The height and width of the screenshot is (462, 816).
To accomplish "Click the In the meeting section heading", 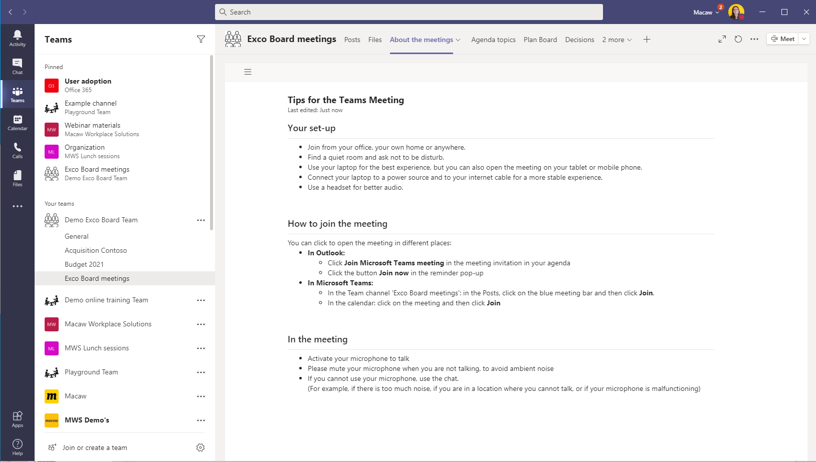I will [x=317, y=339].
